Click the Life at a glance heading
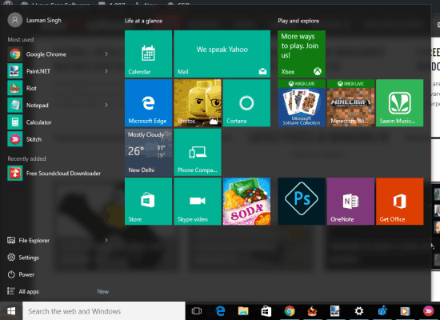440x320 pixels. pos(143,21)
